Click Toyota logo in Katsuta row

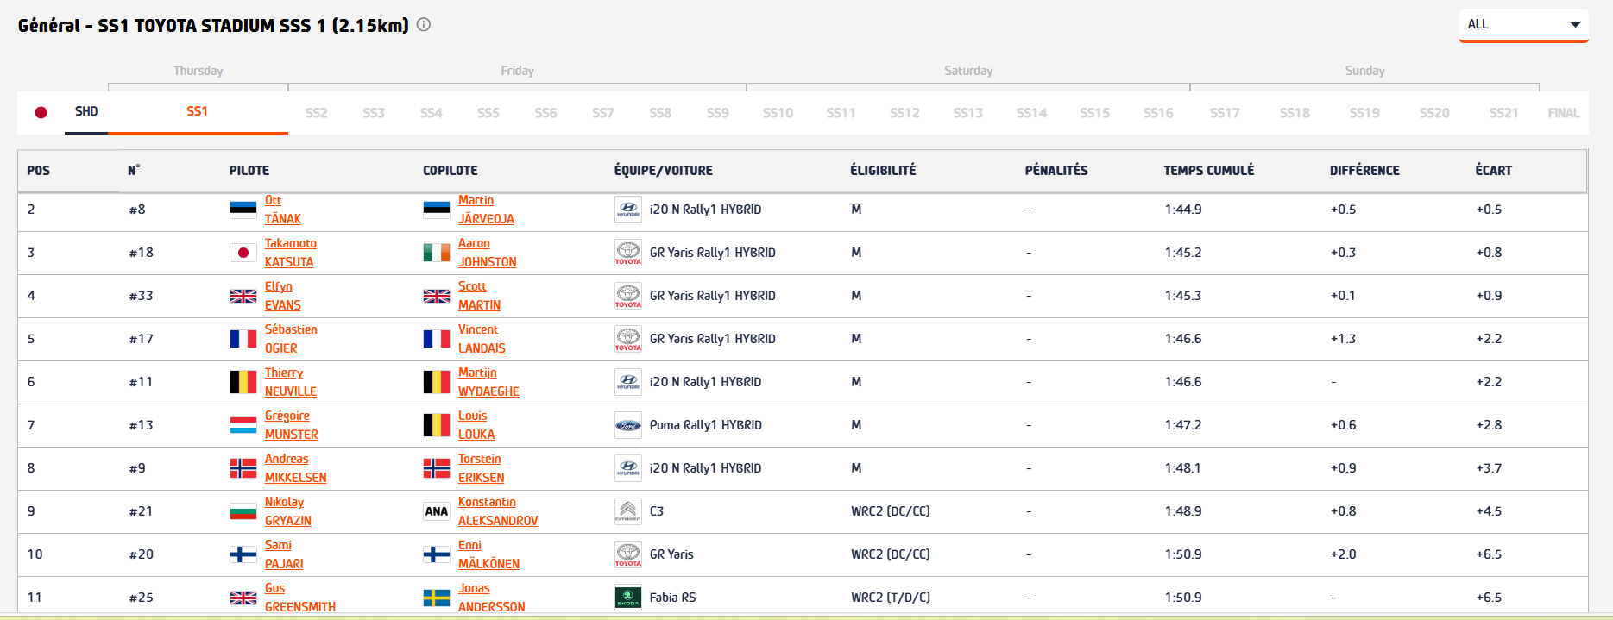pos(627,253)
